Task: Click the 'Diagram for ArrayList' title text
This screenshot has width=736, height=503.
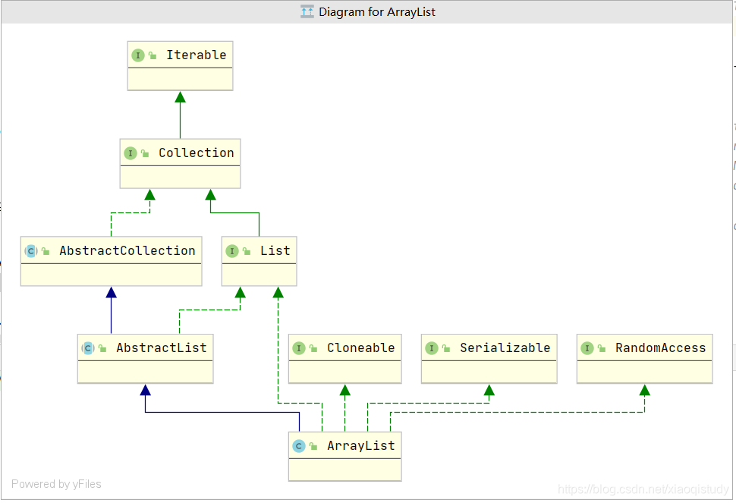Action: (x=377, y=11)
